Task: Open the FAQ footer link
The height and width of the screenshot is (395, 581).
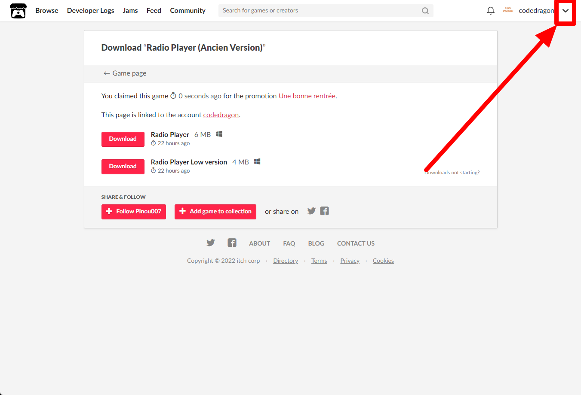Action: pos(289,243)
